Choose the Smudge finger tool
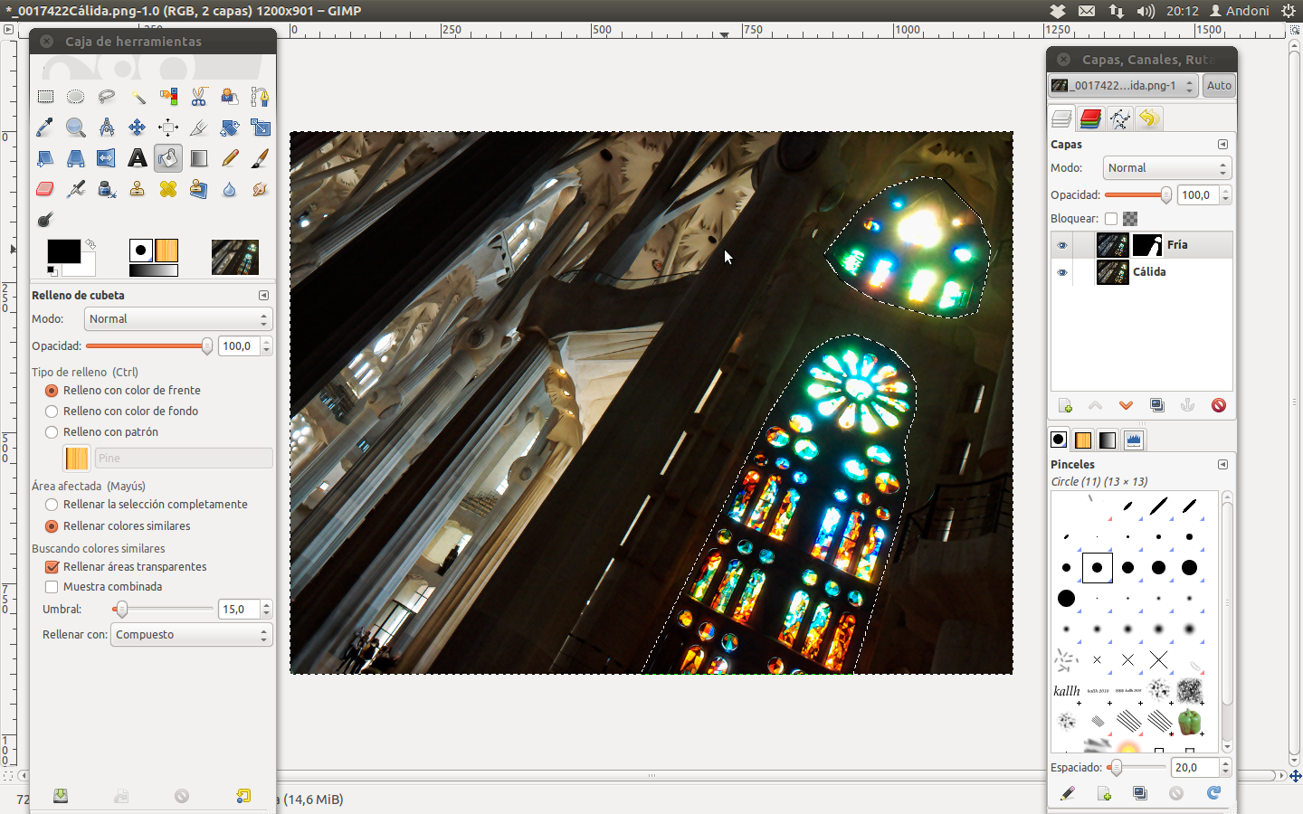1303x814 pixels. [x=261, y=189]
